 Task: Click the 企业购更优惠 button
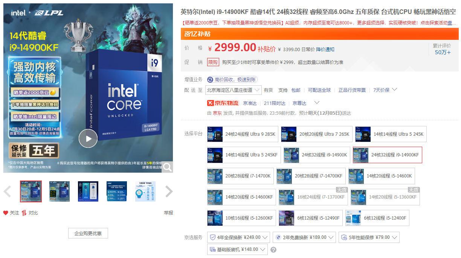pos(88,233)
